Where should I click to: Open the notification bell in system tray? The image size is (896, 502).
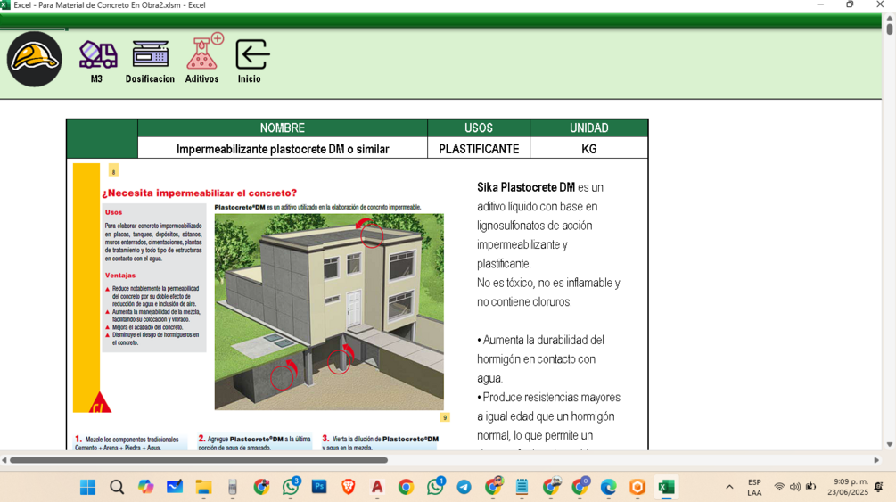(x=879, y=487)
